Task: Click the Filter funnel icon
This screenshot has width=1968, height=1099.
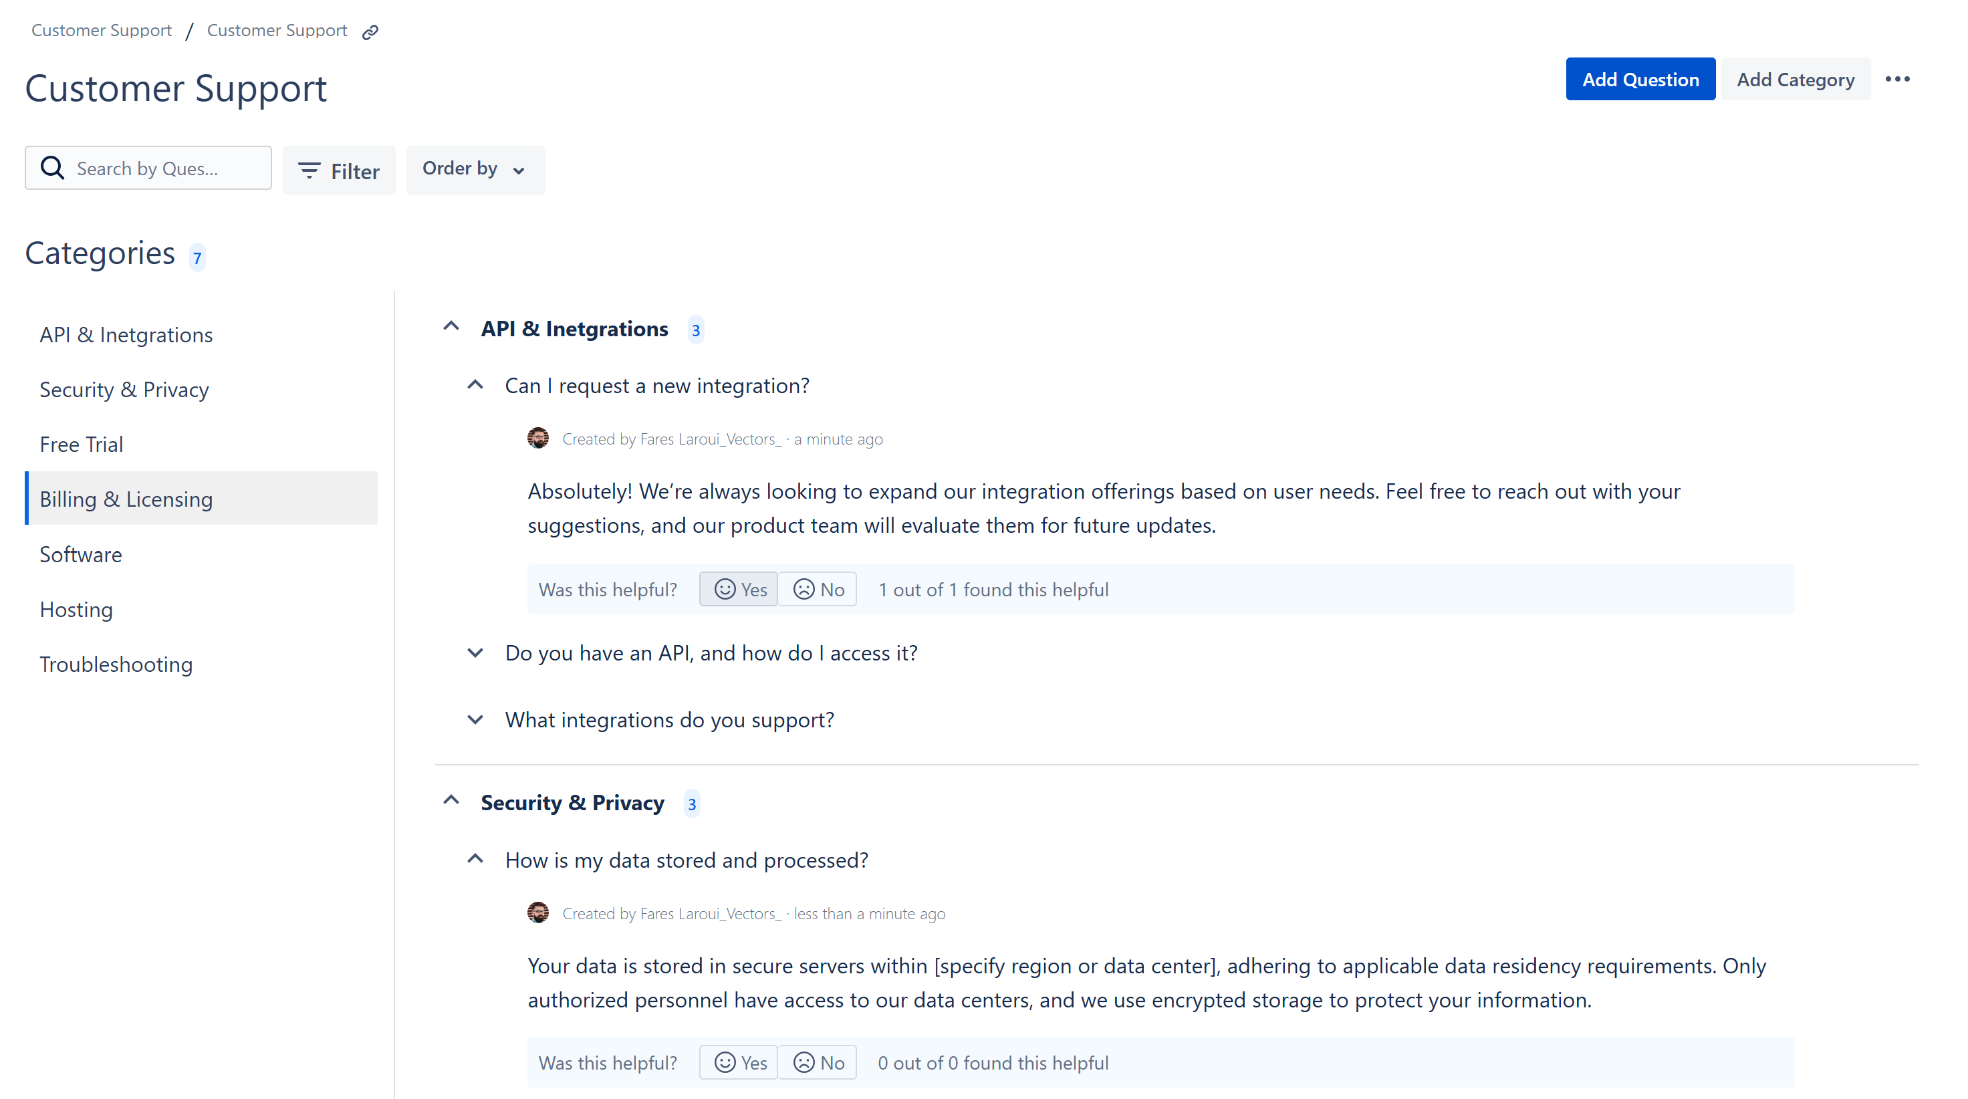Action: (x=309, y=170)
